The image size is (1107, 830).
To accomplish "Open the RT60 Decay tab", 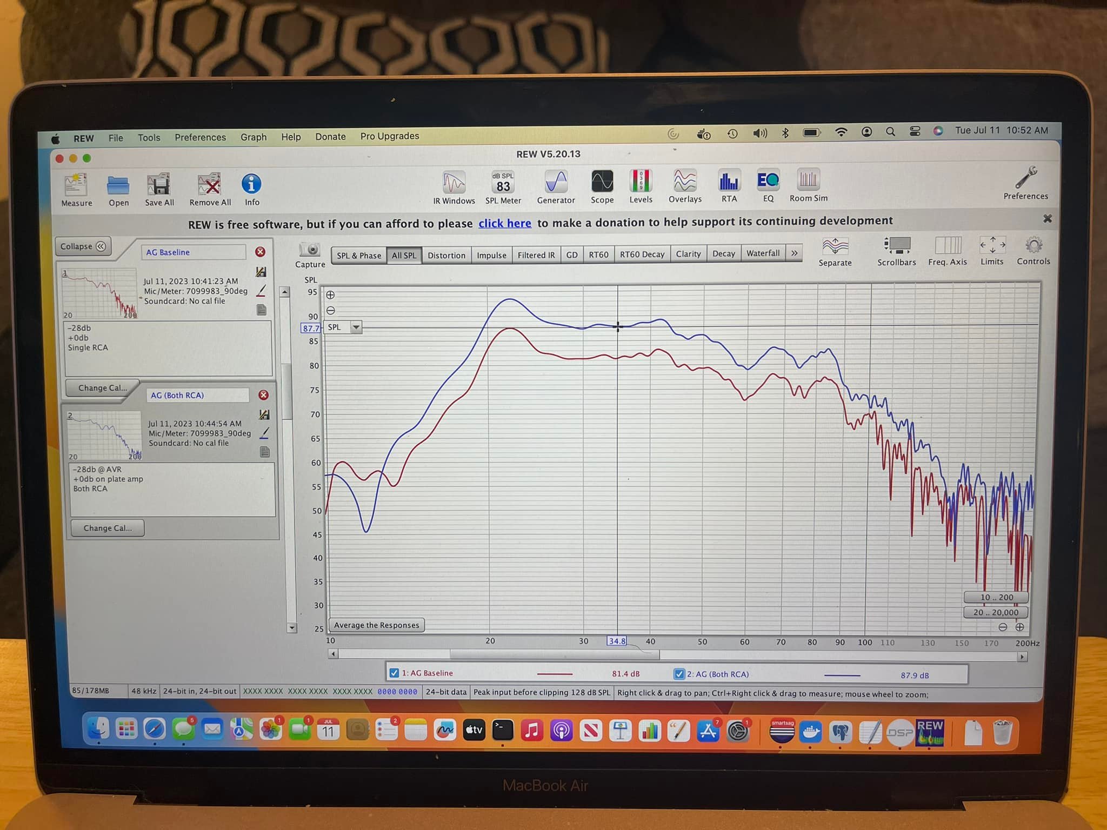I will [642, 254].
